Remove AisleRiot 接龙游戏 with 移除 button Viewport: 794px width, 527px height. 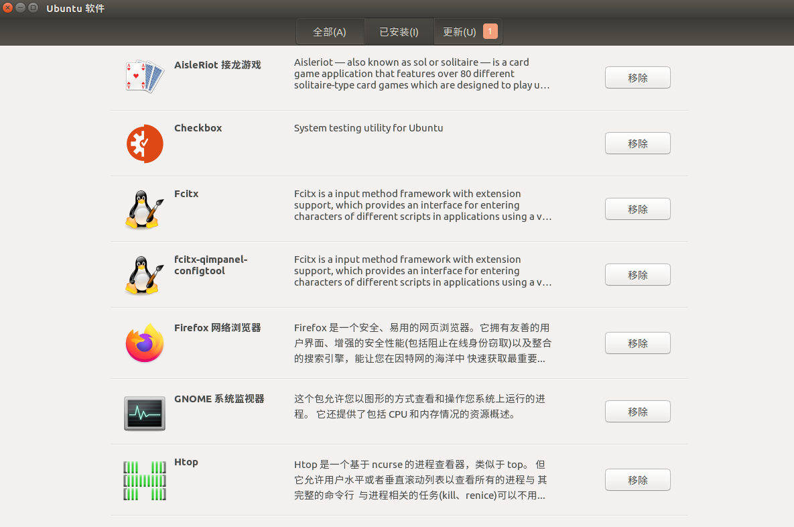click(637, 78)
